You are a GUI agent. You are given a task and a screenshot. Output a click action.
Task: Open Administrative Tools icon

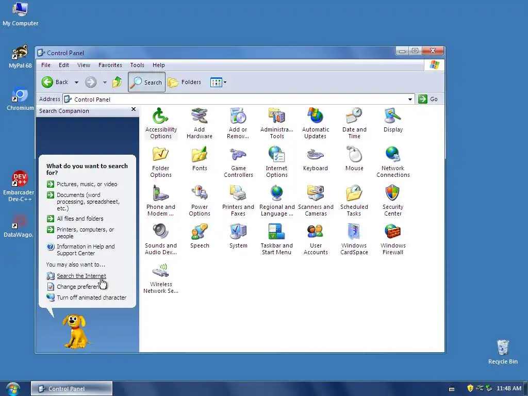(x=277, y=123)
